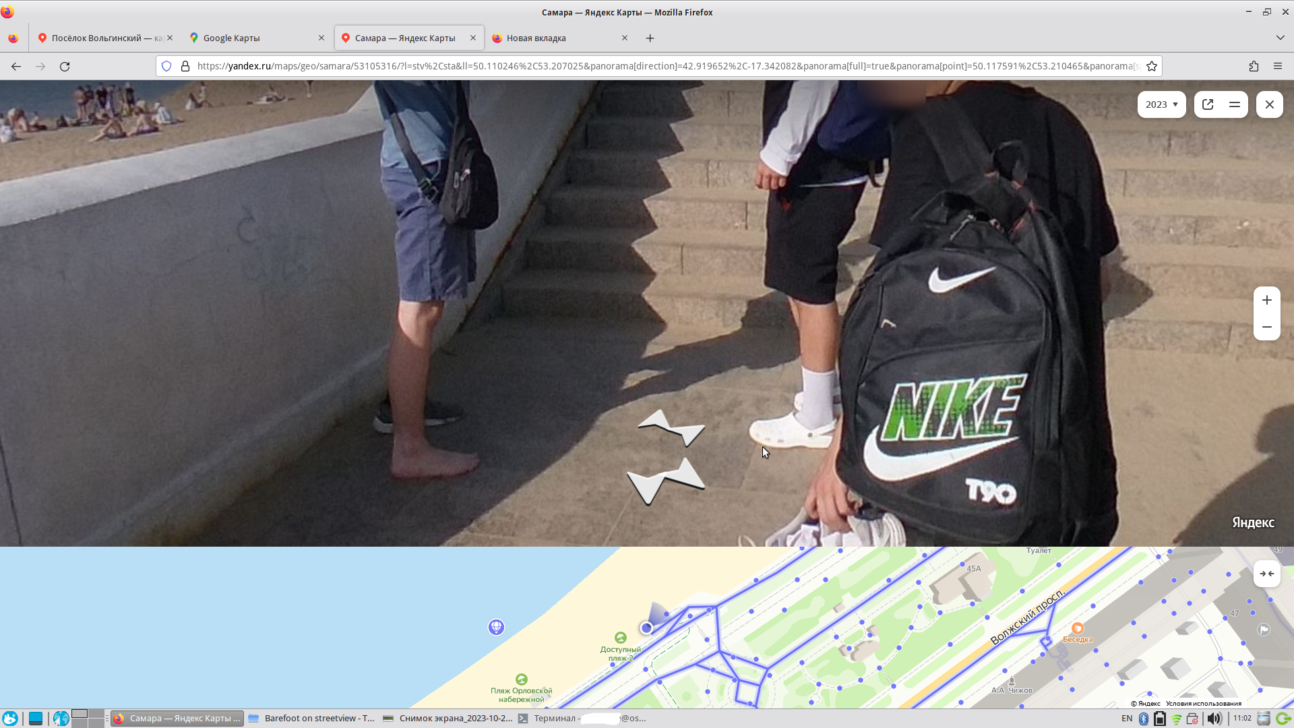1294x728 pixels.
Task: Collapse the mini-map with arrows icon
Action: 1267,574
